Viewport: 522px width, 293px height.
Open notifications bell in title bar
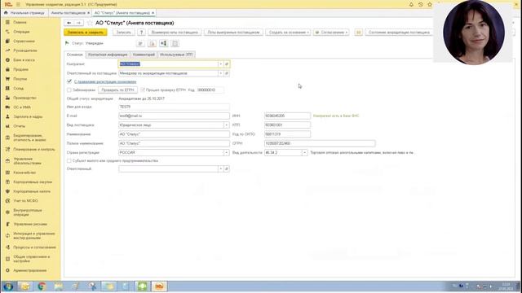tap(411, 4)
